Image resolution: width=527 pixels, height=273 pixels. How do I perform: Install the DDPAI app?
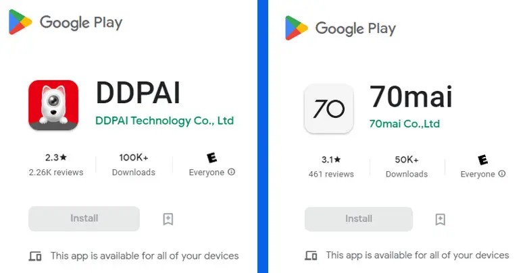click(x=84, y=218)
